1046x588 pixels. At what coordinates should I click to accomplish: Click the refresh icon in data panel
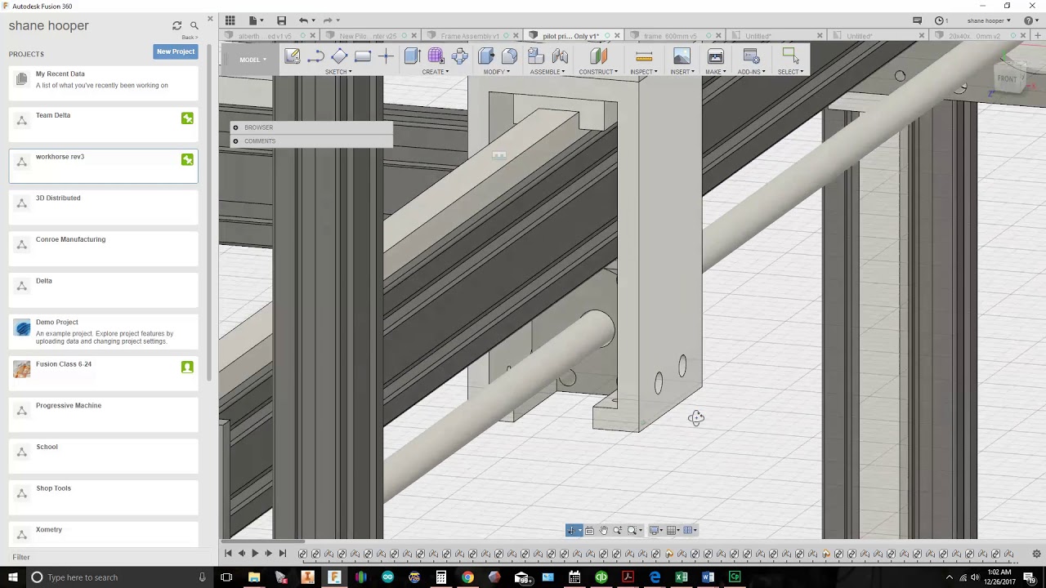177,25
